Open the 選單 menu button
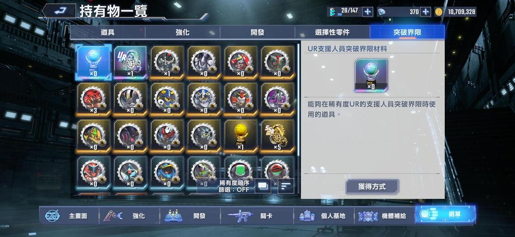Image resolution: width=515 pixels, height=237 pixels. [x=446, y=215]
